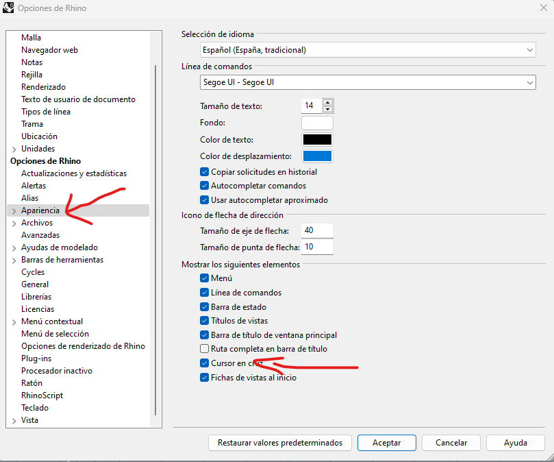Screen dimensions: 554x462
Task: Select Menú de selección in the tree
Action: (x=55, y=334)
